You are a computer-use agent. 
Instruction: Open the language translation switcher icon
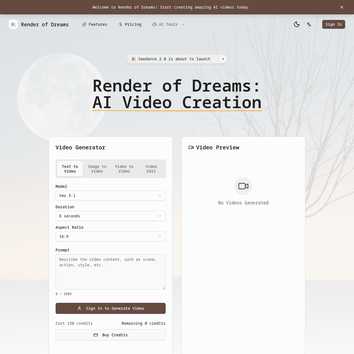[309, 24]
